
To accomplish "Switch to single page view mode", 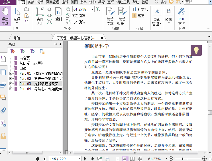I will [x=117, y=159].
